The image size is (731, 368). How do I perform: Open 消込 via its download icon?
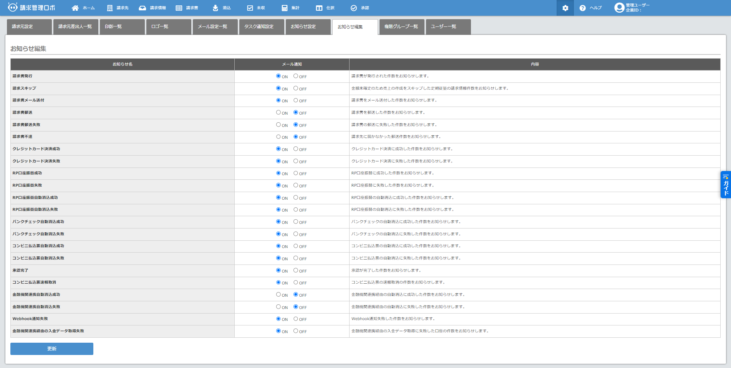coord(215,8)
